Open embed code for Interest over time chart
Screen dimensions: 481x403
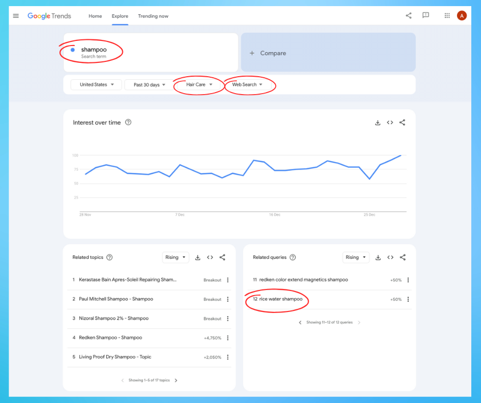[390, 122]
